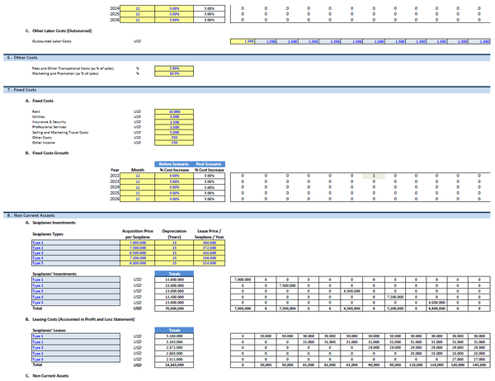Click the 'Post Scenario' column header
Image resolution: width=495 pixels, height=381 pixels.
click(209, 164)
